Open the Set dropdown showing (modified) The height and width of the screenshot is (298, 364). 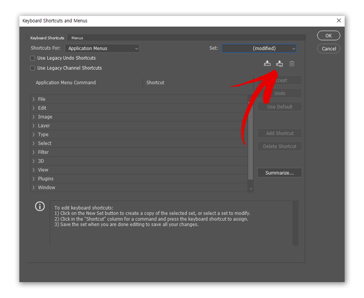coord(259,48)
